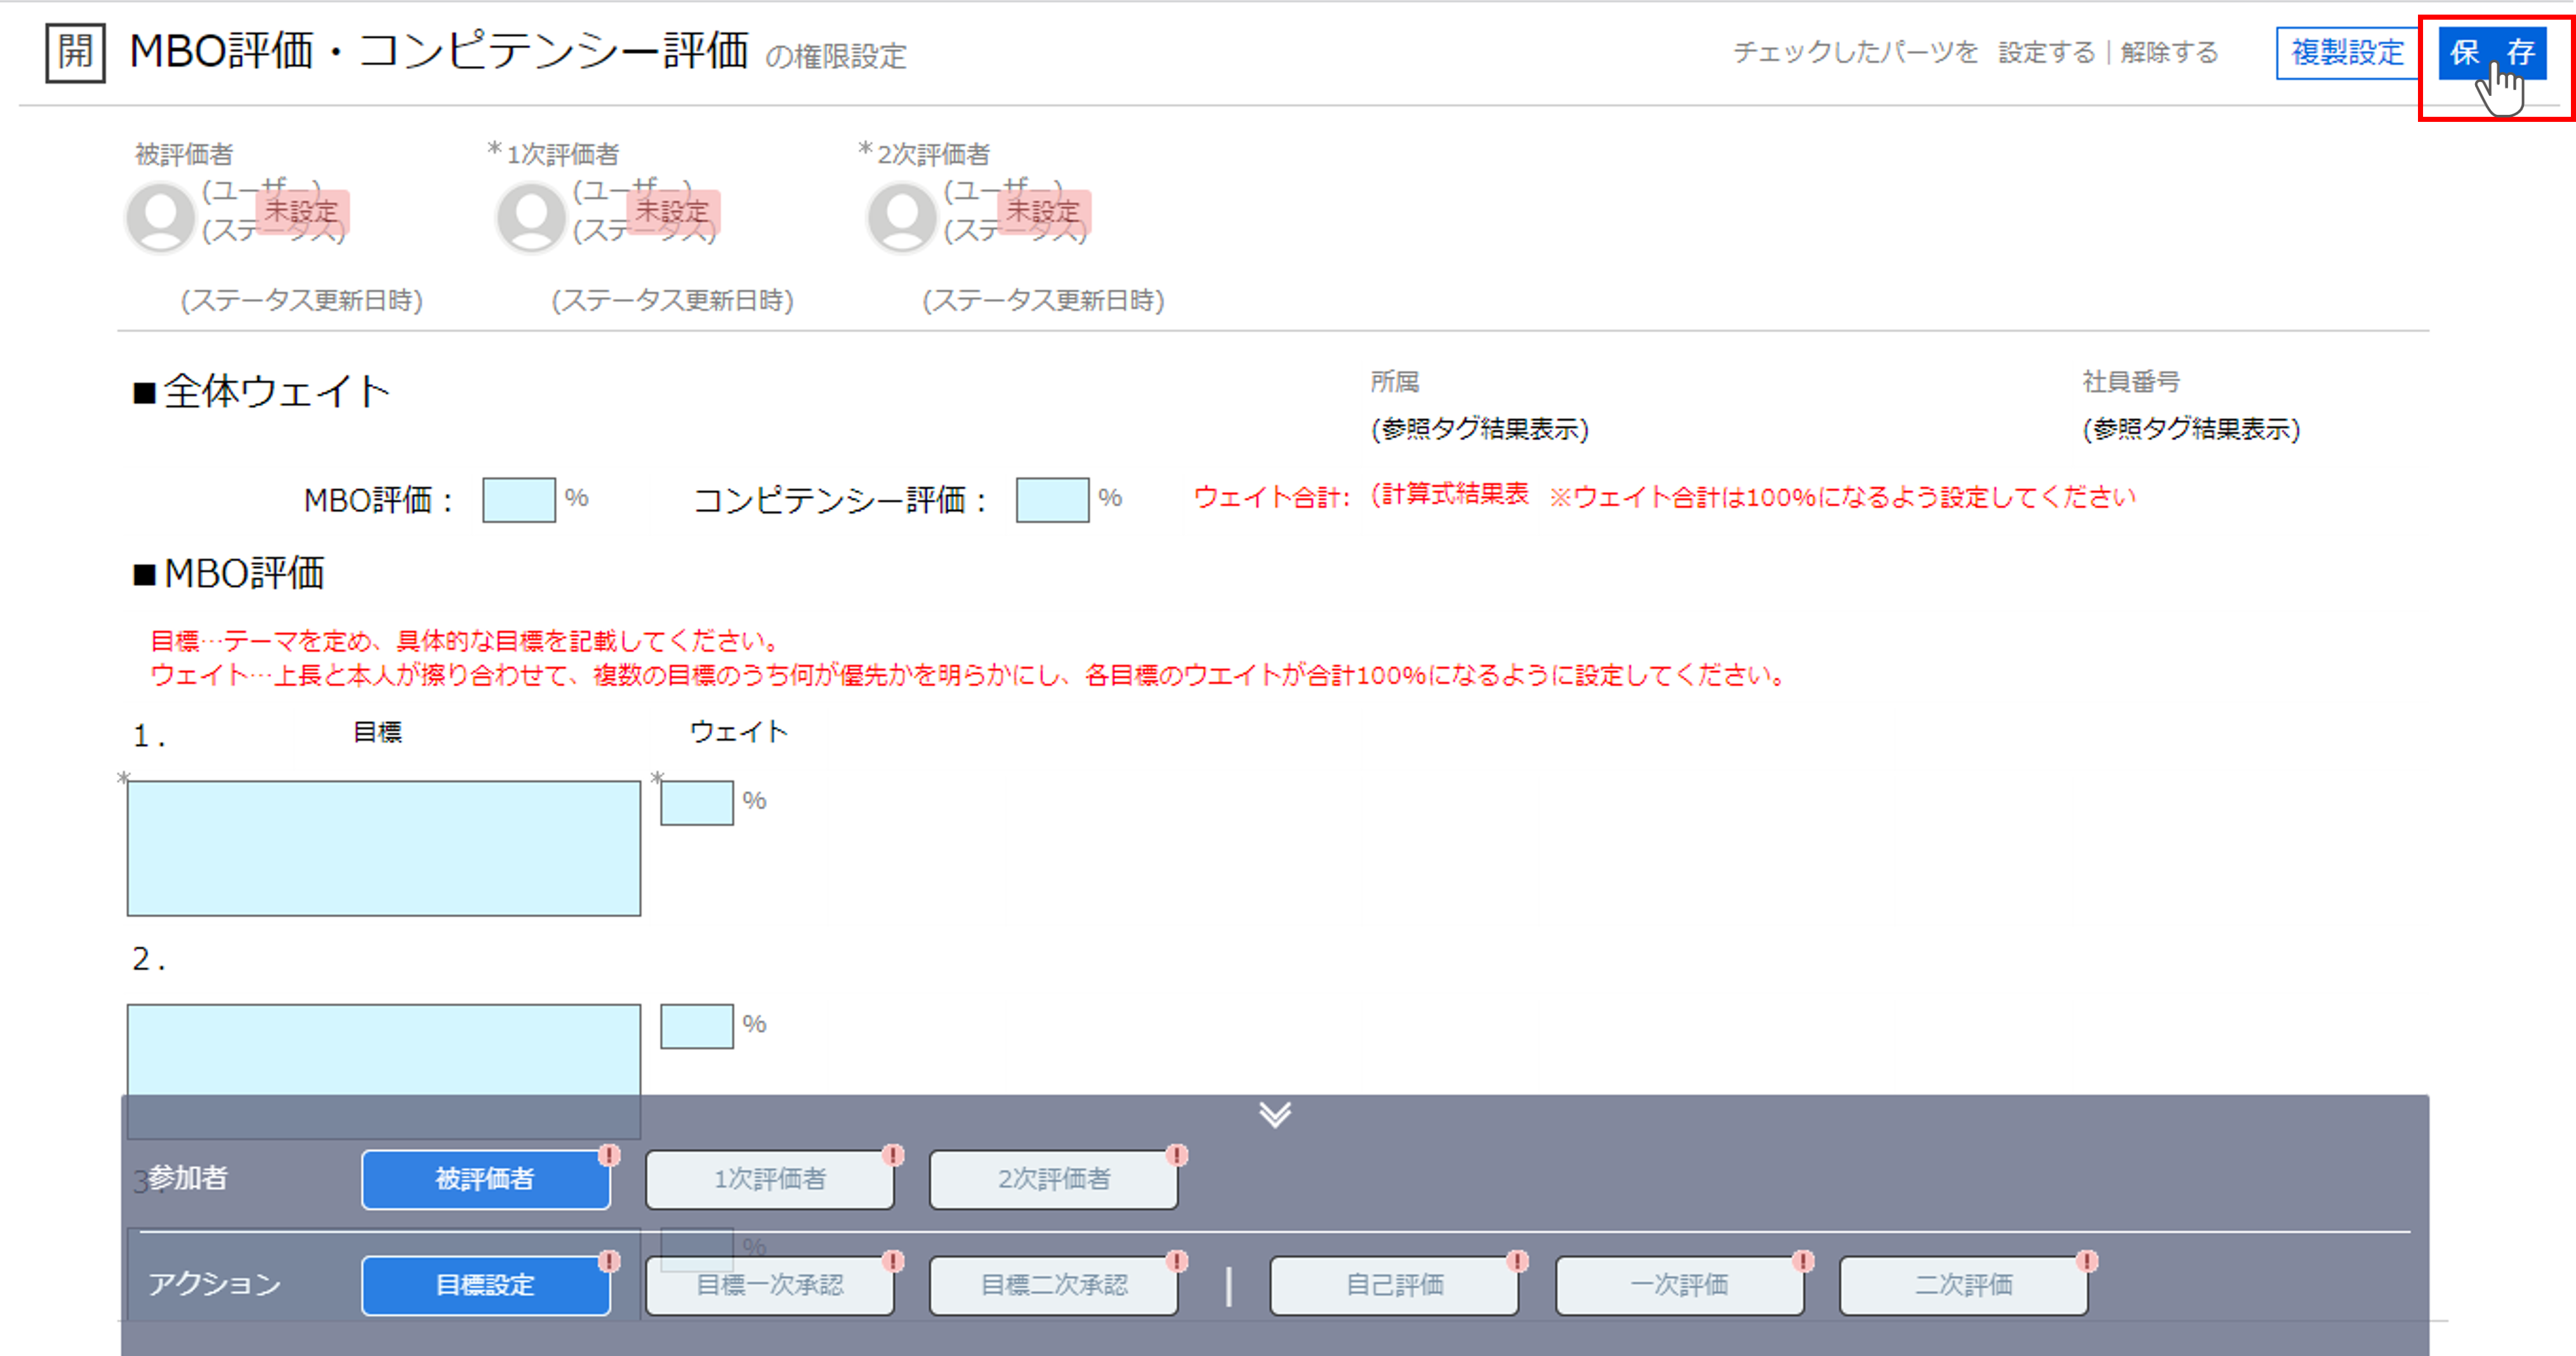
Task: Click the 1次評価者 avatar icon
Action: [531, 217]
